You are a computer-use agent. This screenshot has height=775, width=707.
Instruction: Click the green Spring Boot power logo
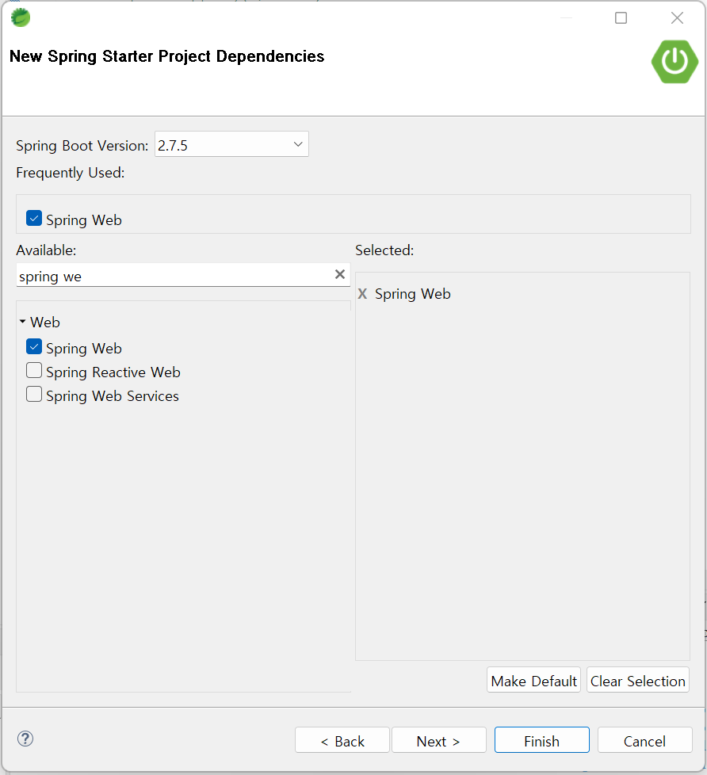point(675,62)
